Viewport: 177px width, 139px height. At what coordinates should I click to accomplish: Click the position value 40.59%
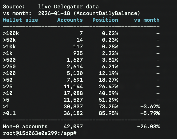click(x=108, y=93)
